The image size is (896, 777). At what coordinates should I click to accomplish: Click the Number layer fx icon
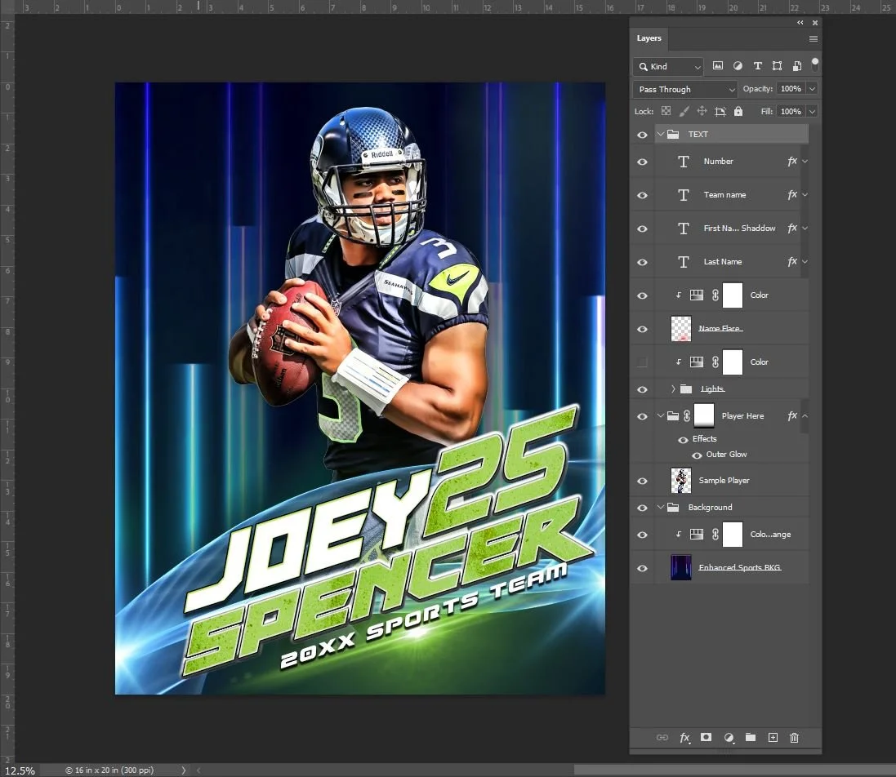pyautogui.click(x=792, y=162)
